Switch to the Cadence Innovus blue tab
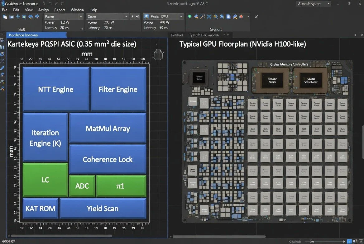The height and width of the screenshot is (244, 364). point(36,35)
